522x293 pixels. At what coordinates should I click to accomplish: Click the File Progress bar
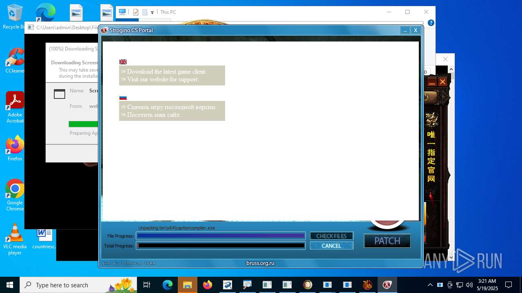(221, 236)
